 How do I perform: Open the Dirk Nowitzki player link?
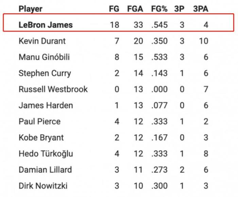coord(43,186)
